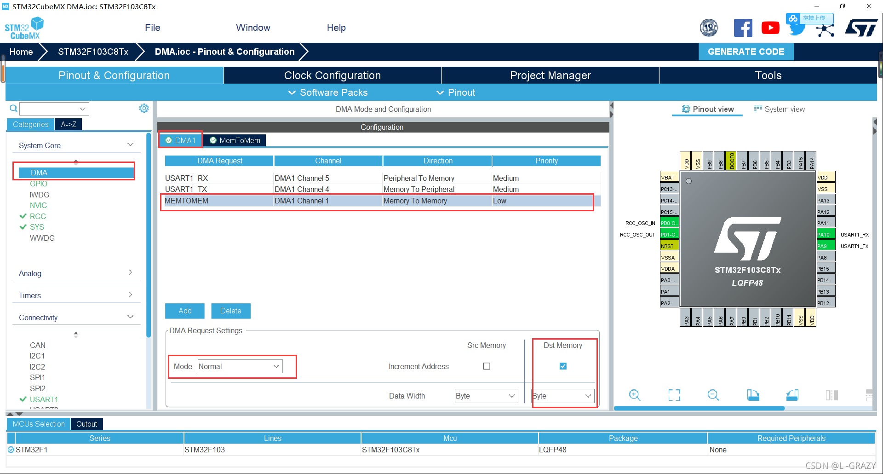Go to Home breadcrumb
The width and height of the screenshot is (883, 474).
[x=21, y=52]
